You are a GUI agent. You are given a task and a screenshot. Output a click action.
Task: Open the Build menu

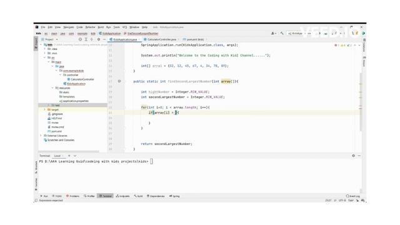click(101, 27)
